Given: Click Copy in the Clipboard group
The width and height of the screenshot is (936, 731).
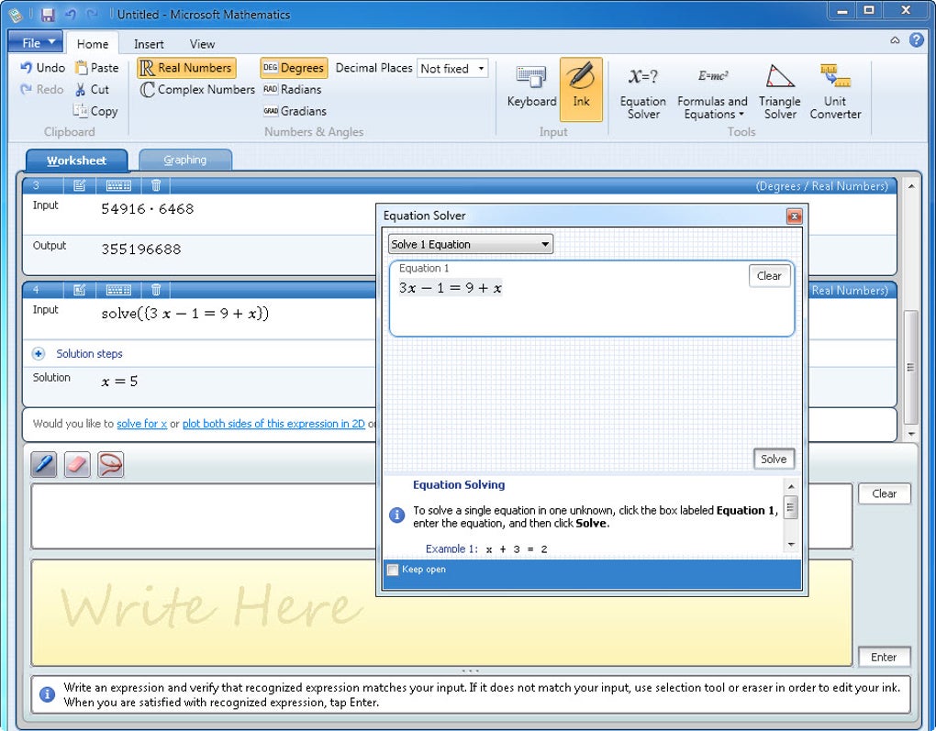Looking at the screenshot, I should 95,111.
